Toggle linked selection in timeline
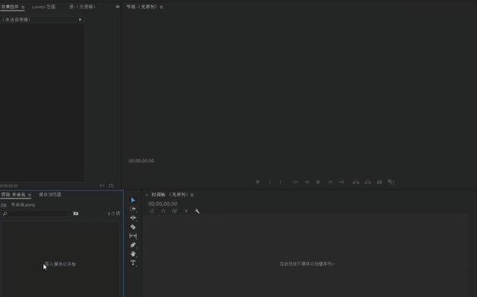 (174, 211)
